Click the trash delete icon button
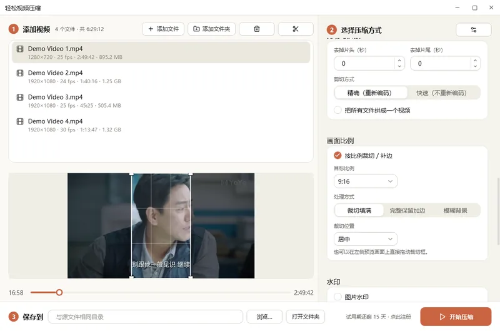The height and width of the screenshot is (331, 500). coord(257,29)
